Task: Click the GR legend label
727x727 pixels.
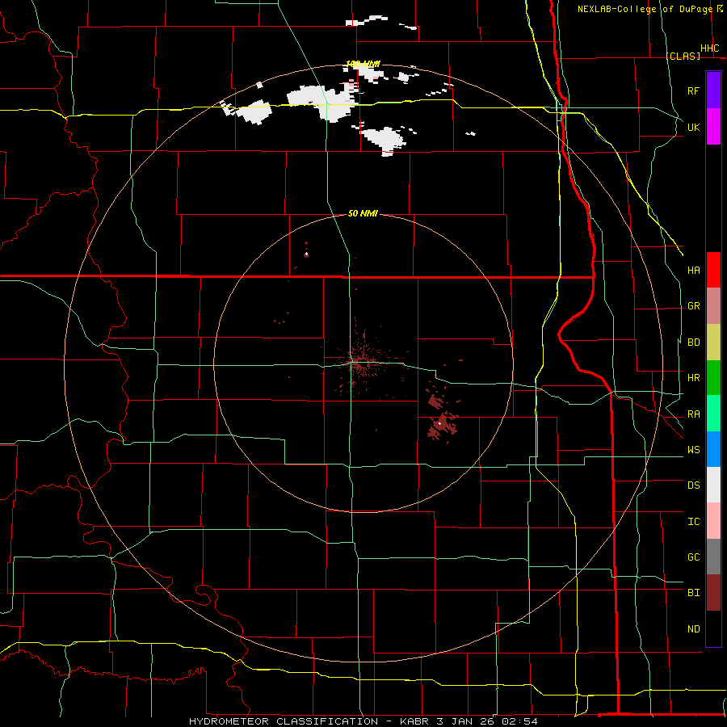Action: click(x=693, y=306)
